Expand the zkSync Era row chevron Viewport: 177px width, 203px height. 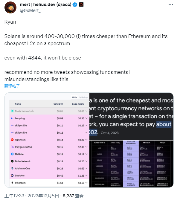click(x=86, y=132)
